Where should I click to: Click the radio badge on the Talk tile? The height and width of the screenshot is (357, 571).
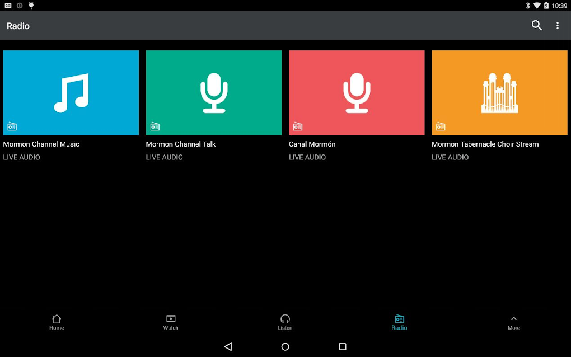(155, 126)
